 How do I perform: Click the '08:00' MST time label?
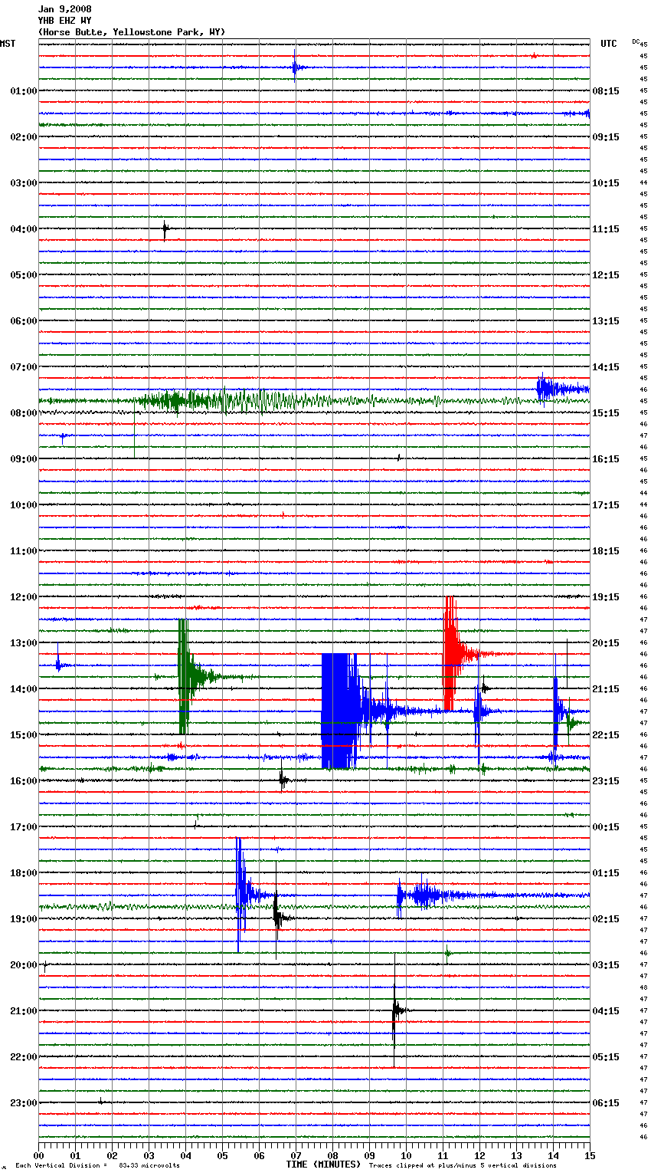coord(24,412)
